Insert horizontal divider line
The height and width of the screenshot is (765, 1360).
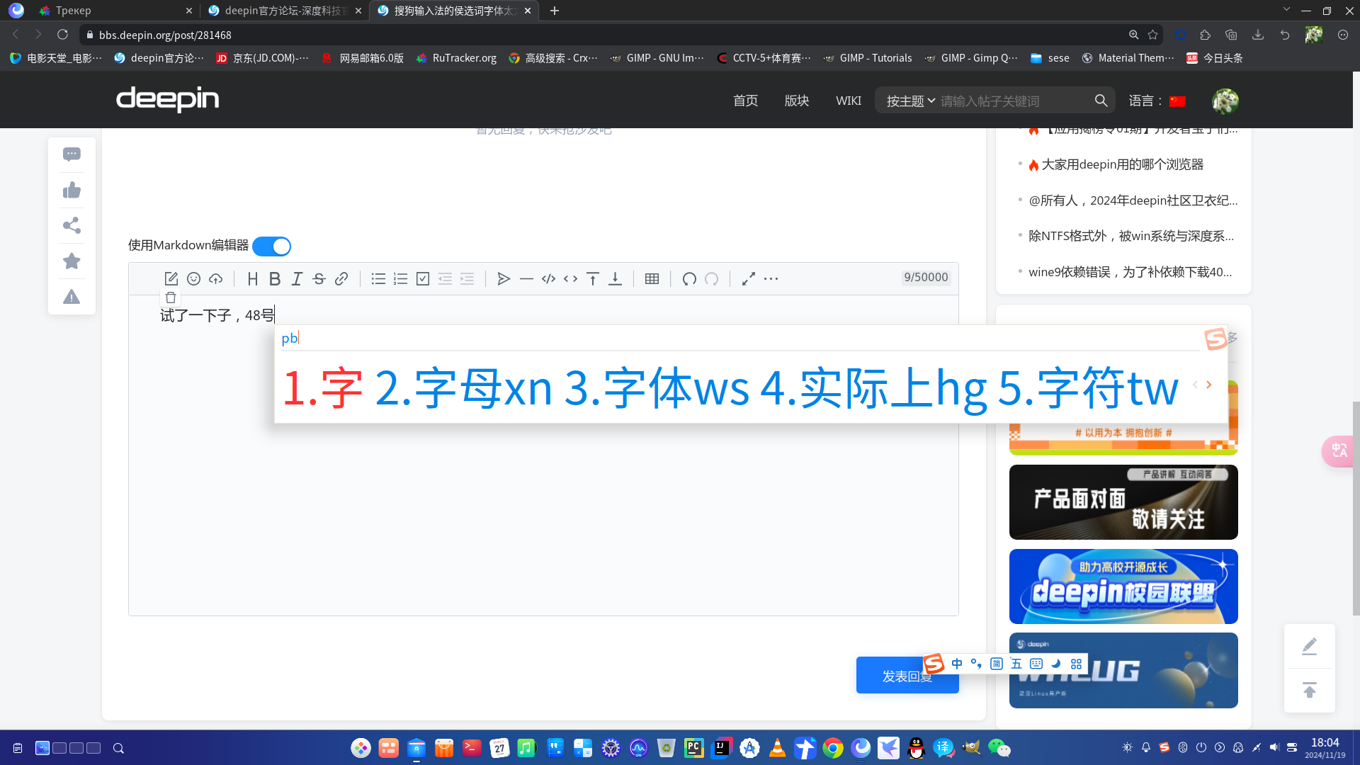pos(526,279)
